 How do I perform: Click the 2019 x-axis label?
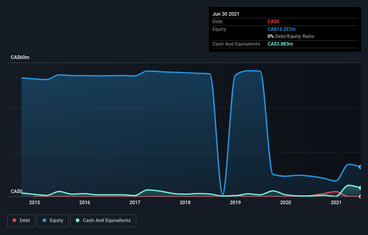coord(235,202)
